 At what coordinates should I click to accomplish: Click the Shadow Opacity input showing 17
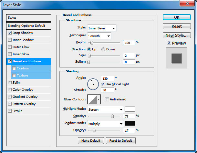(129, 130)
